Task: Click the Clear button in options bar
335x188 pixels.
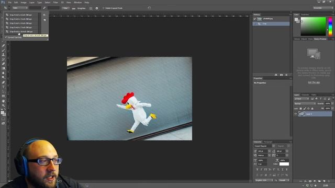Action: point(65,8)
